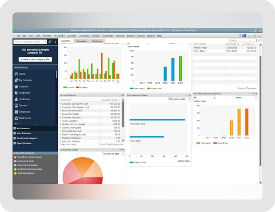Click the Account Balances list scrollbar
The width and height of the screenshot is (275, 212).
[x=123, y=114]
